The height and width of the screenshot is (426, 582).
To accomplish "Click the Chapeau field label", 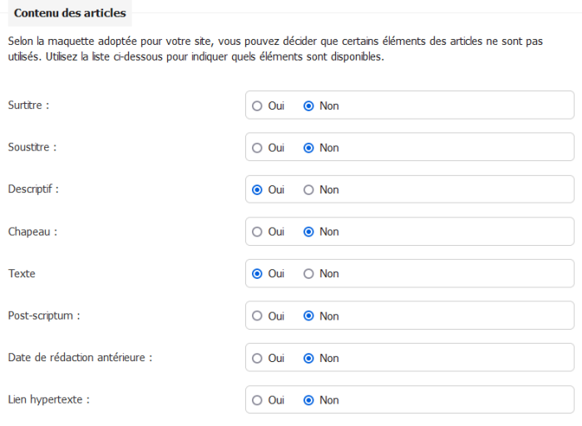I will 32,232.
